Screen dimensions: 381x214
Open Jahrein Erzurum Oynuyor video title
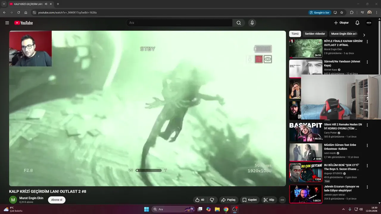tap(341, 188)
